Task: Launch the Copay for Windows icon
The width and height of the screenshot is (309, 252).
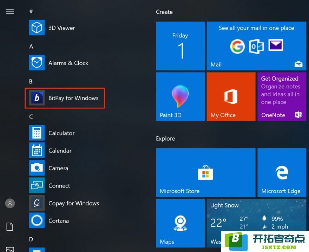Action: pyautogui.click(x=37, y=203)
